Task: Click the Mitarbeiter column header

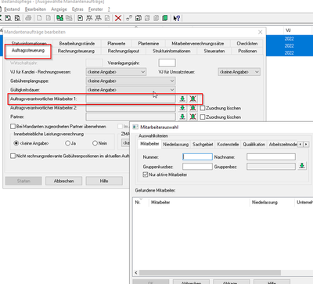Action: click(x=199, y=203)
